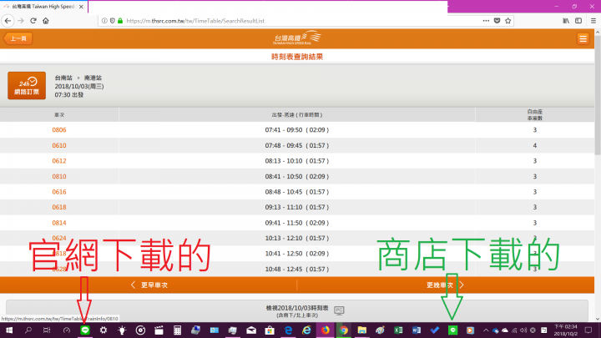Open train 0612 details
The width and height of the screenshot is (601, 338).
(x=59, y=161)
